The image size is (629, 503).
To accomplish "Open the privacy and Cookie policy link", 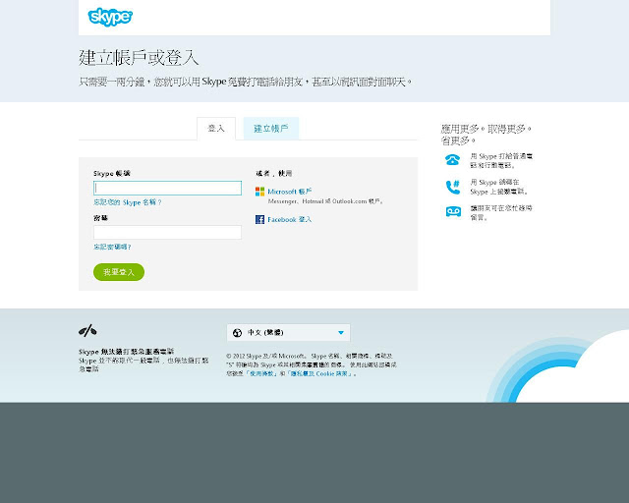I will point(321,373).
